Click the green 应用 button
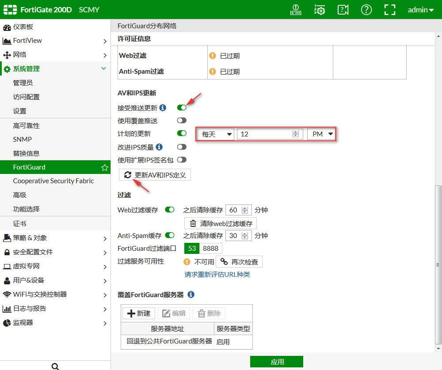This screenshot has width=442, height=370. 277,362
